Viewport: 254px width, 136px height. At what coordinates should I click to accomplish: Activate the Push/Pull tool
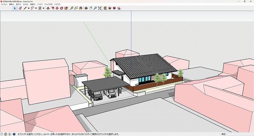click(48, 8)
